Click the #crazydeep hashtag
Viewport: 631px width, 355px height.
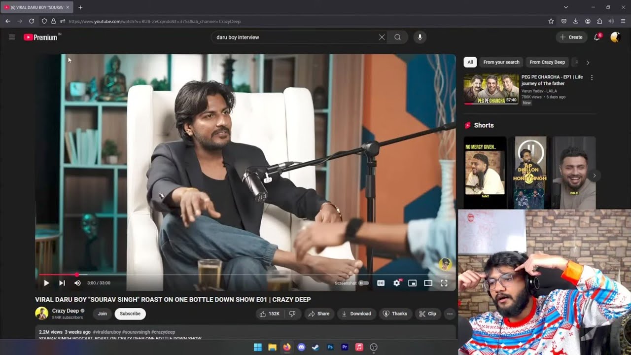point(163,332)
